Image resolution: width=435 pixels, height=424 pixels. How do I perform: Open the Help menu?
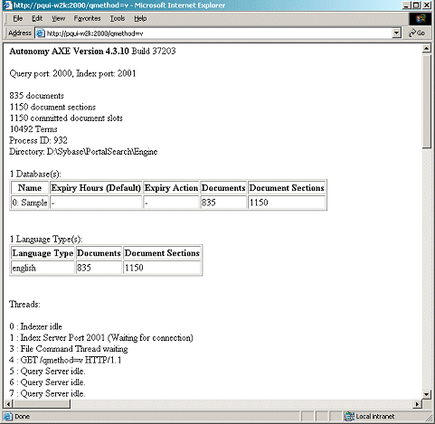point(140,19)
